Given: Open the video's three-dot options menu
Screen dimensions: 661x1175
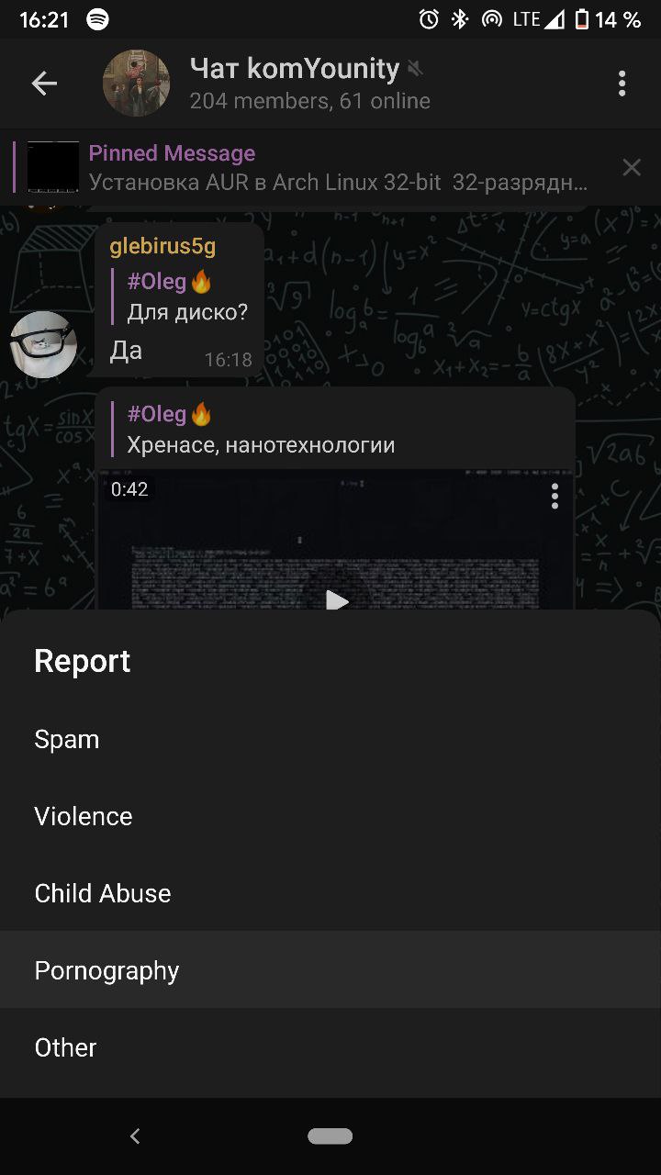Looking at the screenshot, I should click(555, 496).
